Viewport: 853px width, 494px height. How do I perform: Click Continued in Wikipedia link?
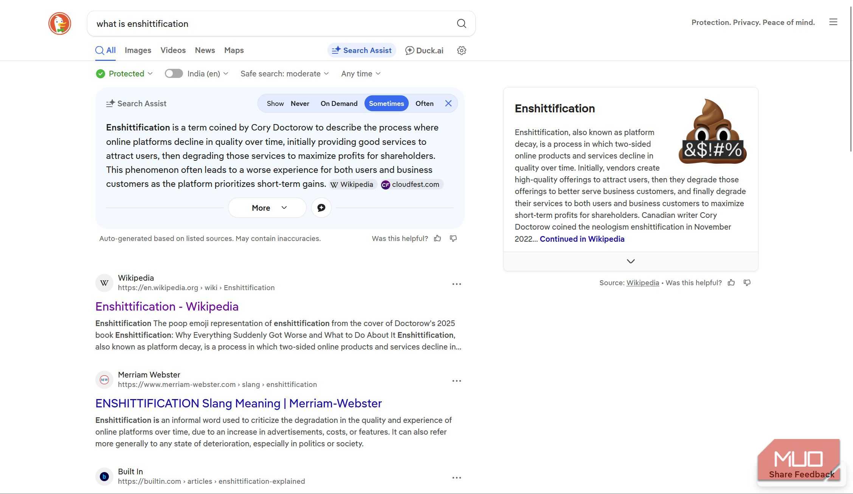[x=582, y=239]
